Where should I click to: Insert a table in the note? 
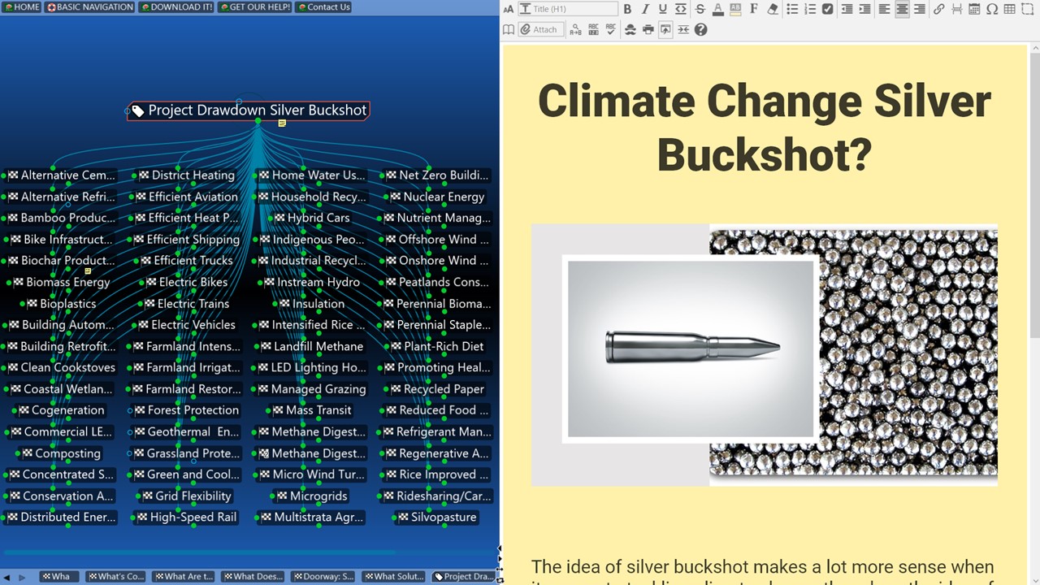[1010, 9]
